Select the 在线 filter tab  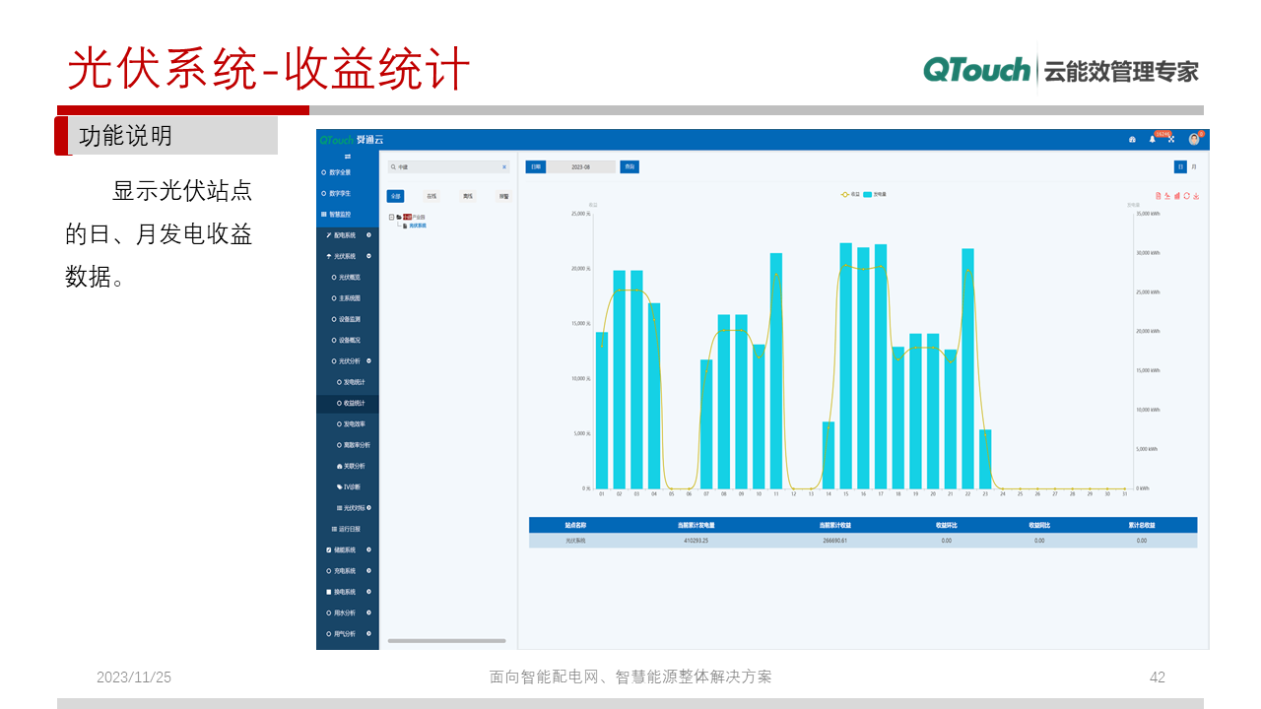click(431, 196)
